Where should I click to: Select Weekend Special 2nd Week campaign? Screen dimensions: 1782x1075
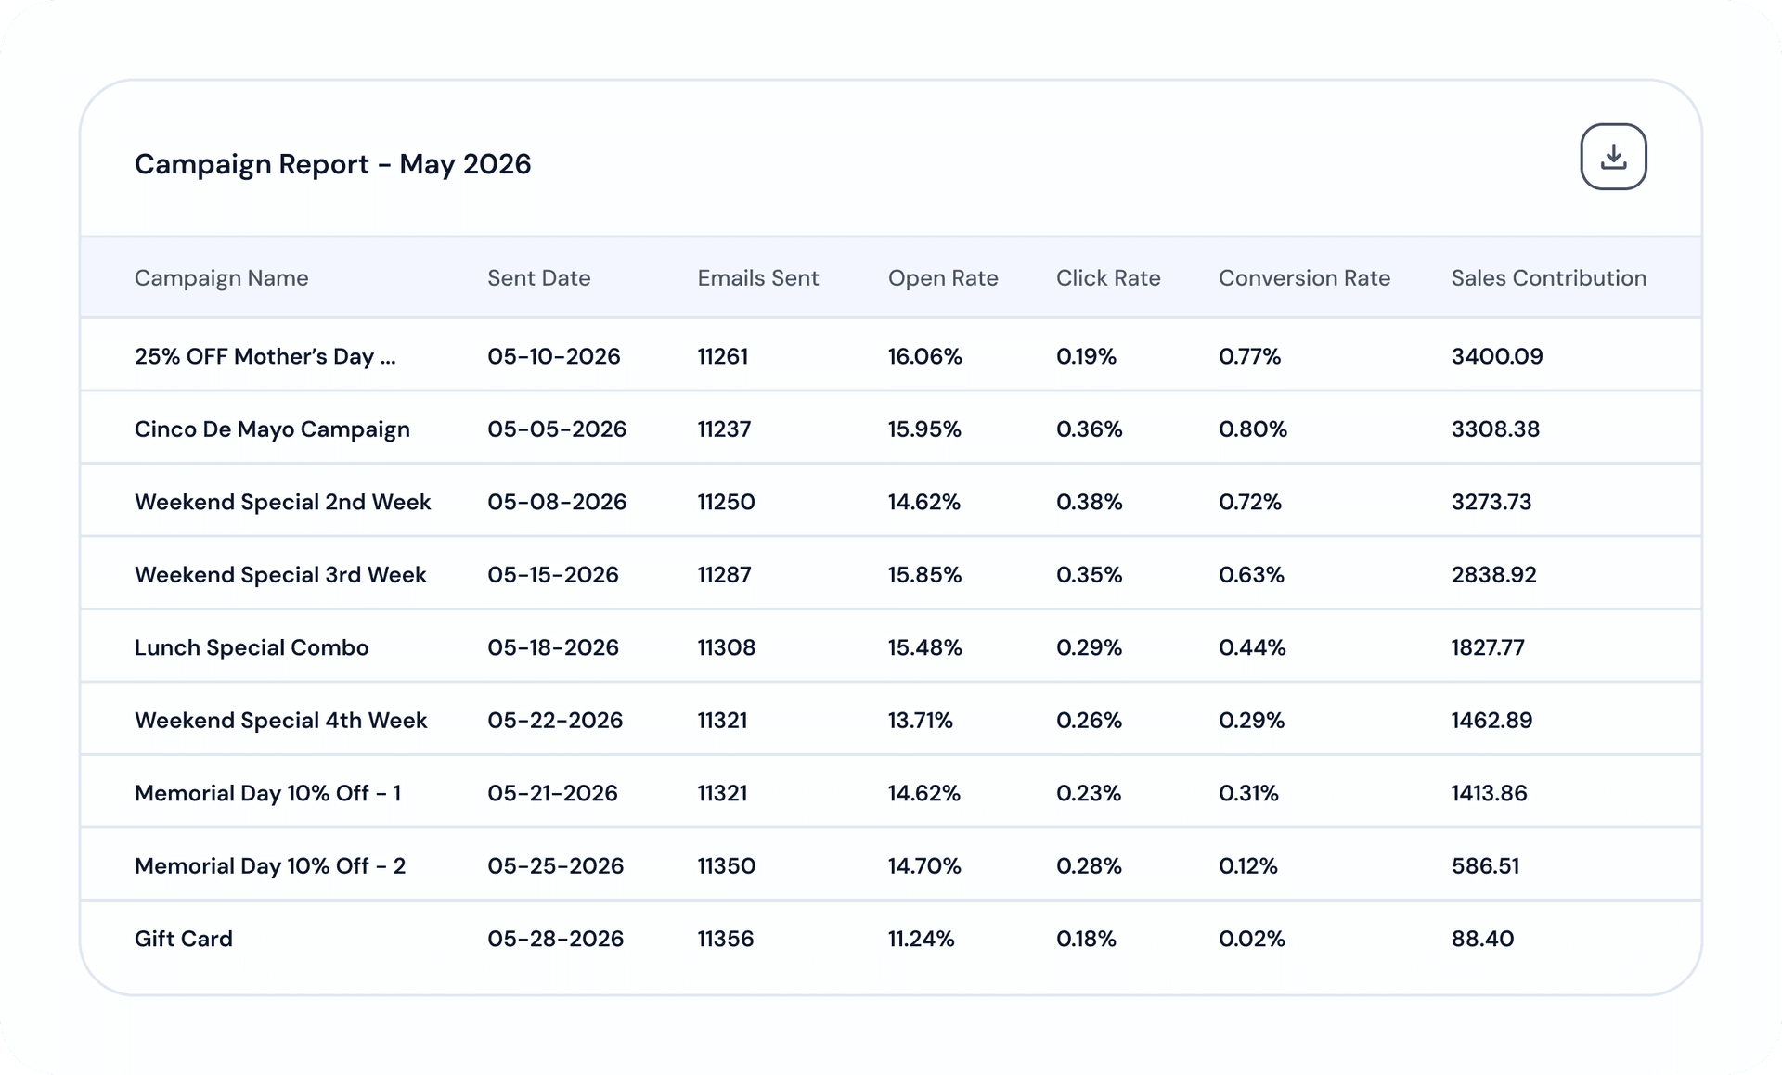pyautogui.click(x=891, y=501)
